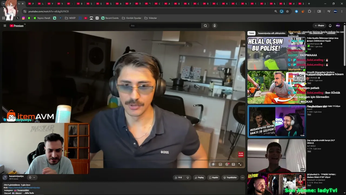
Task: Open player settings gear
Action: 227,164
